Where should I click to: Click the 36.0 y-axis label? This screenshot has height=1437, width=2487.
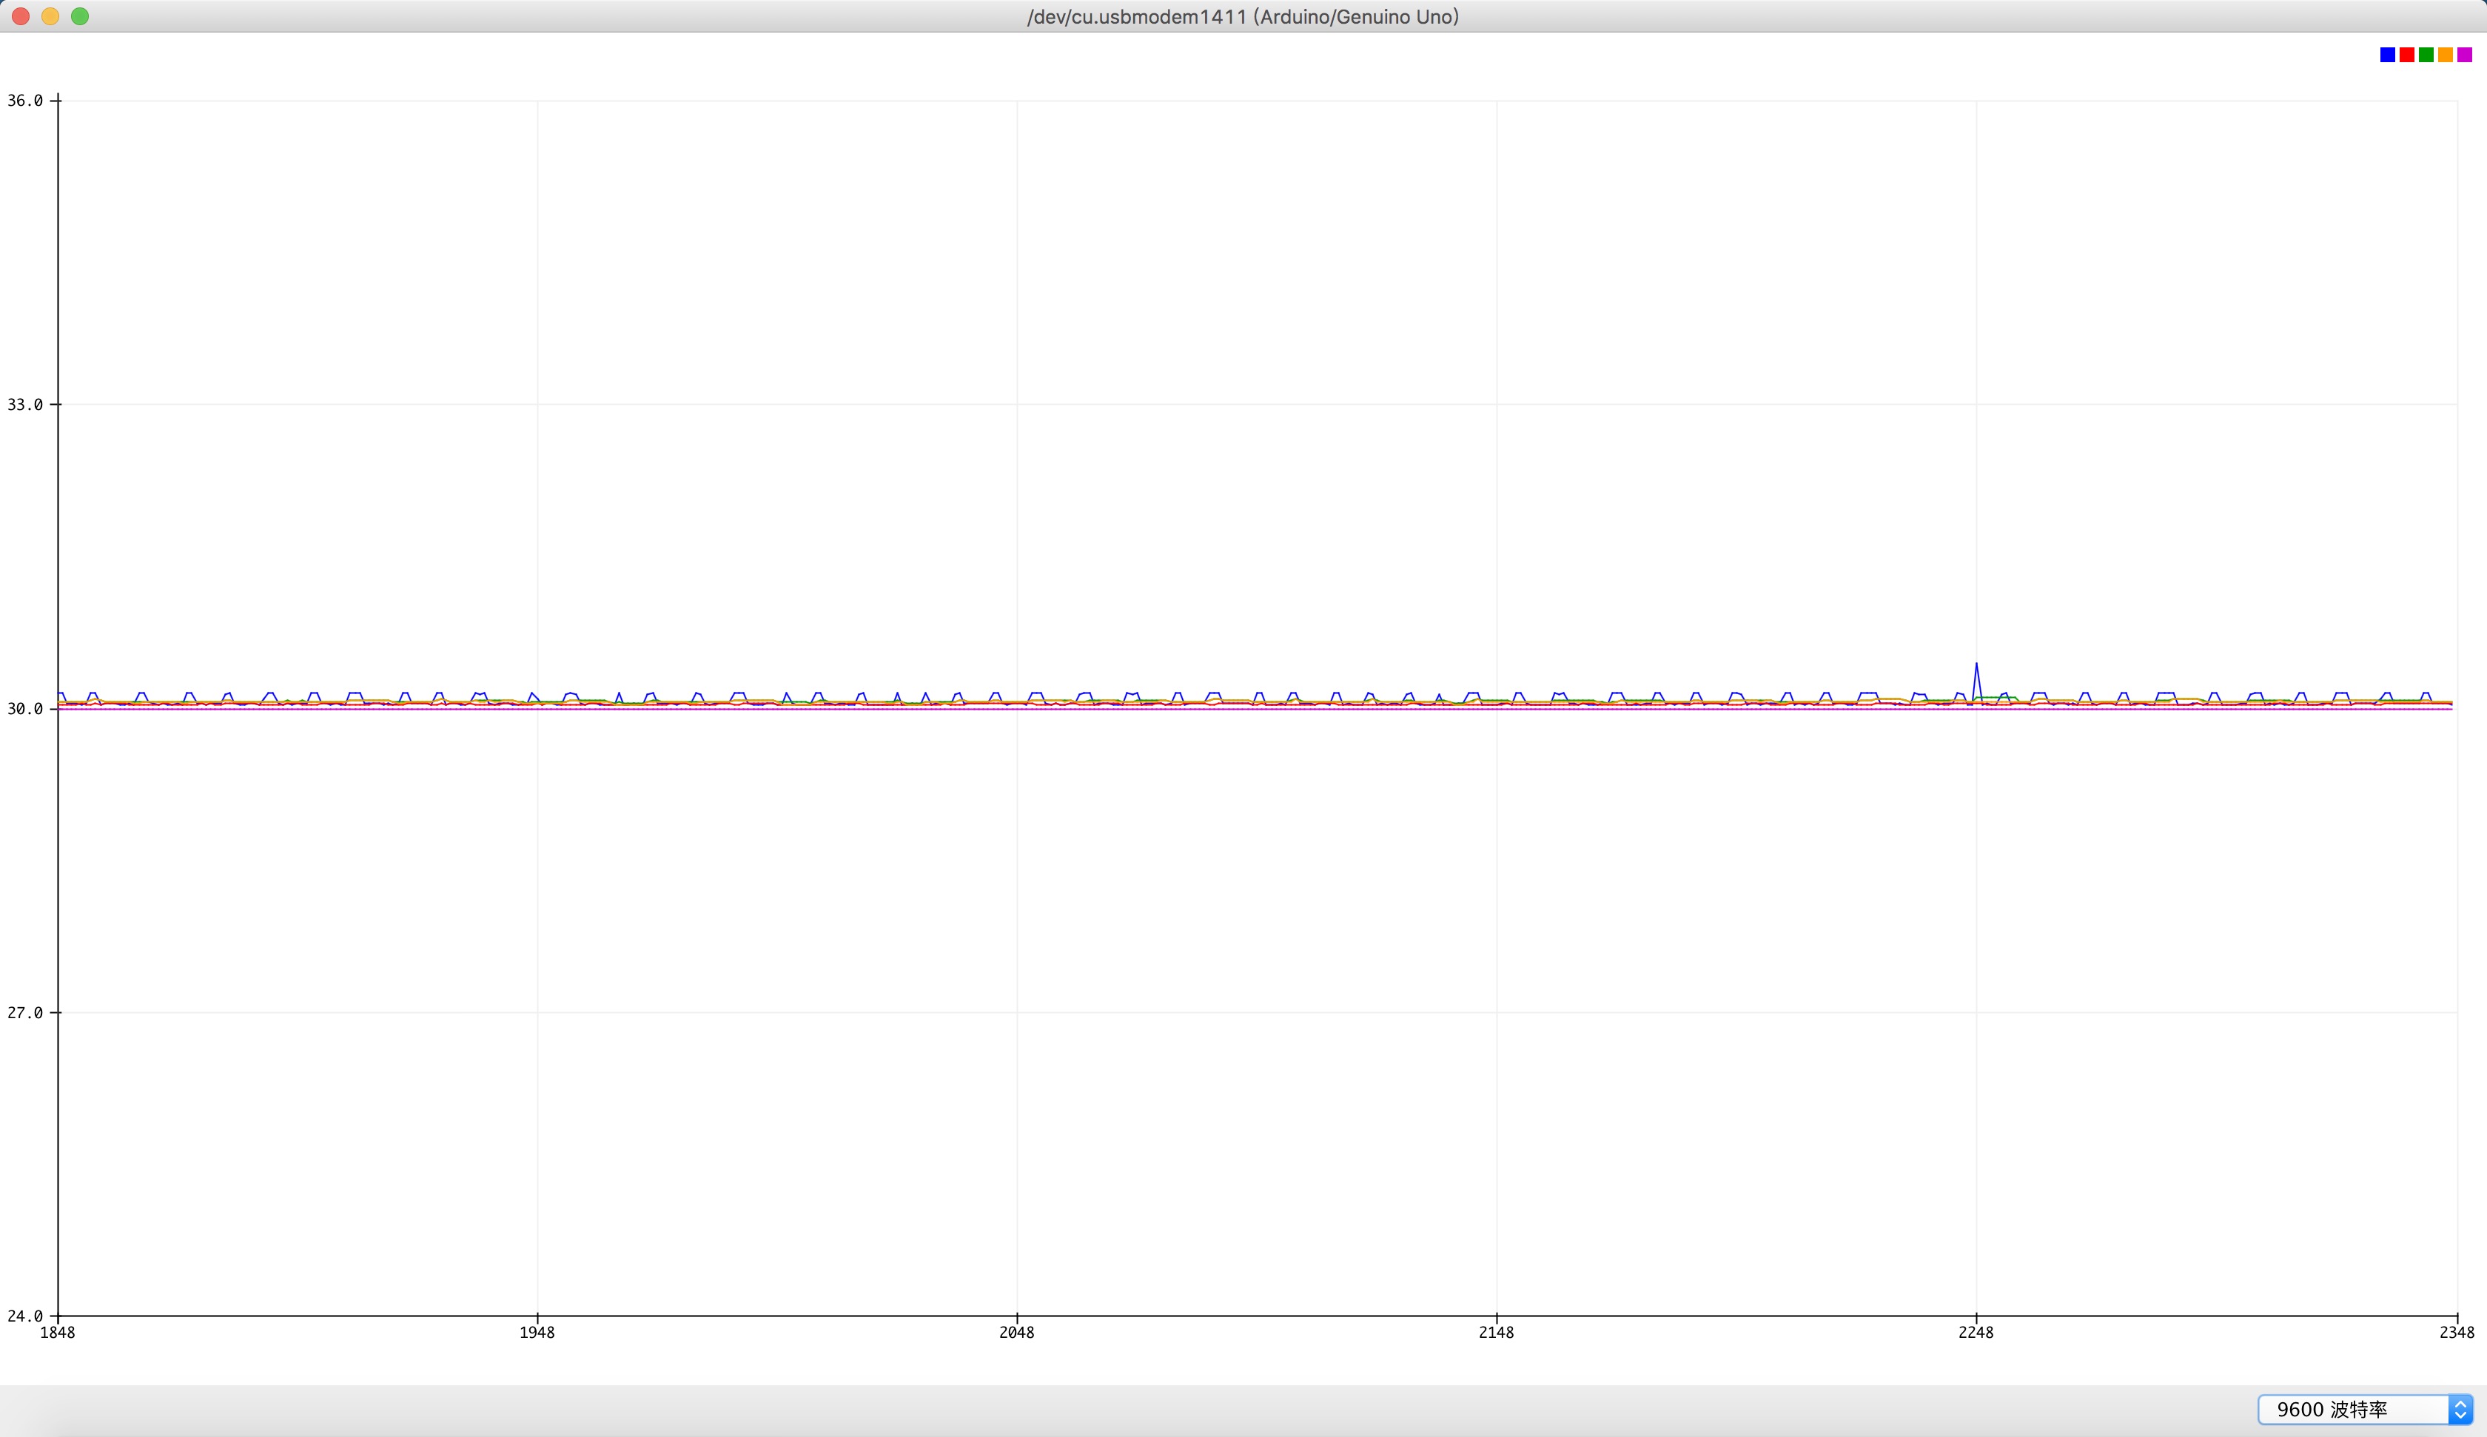coord(24,101)
